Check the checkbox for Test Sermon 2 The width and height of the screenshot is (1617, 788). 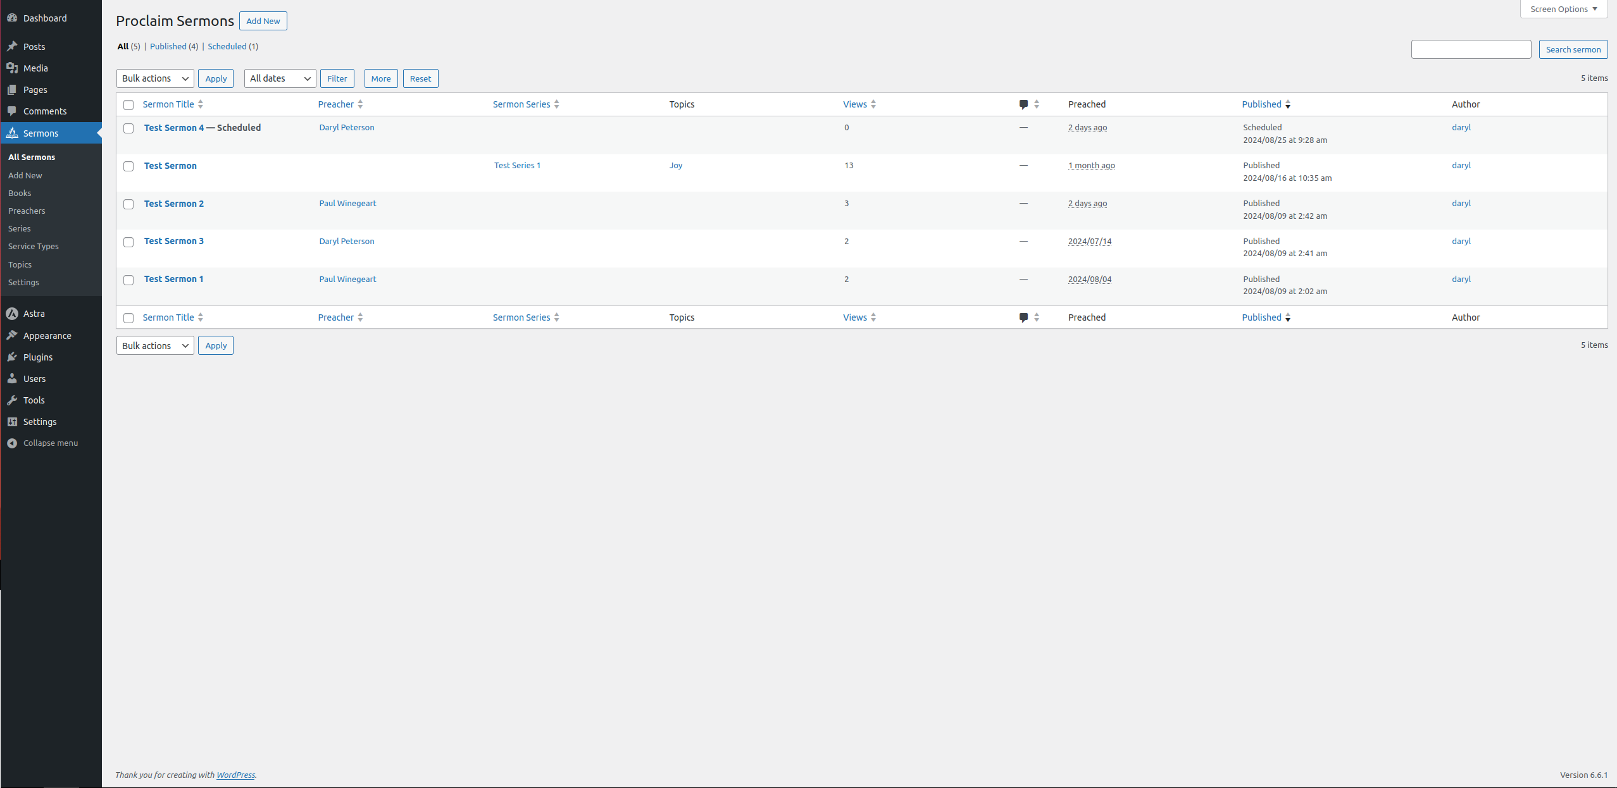pos(128,204)
